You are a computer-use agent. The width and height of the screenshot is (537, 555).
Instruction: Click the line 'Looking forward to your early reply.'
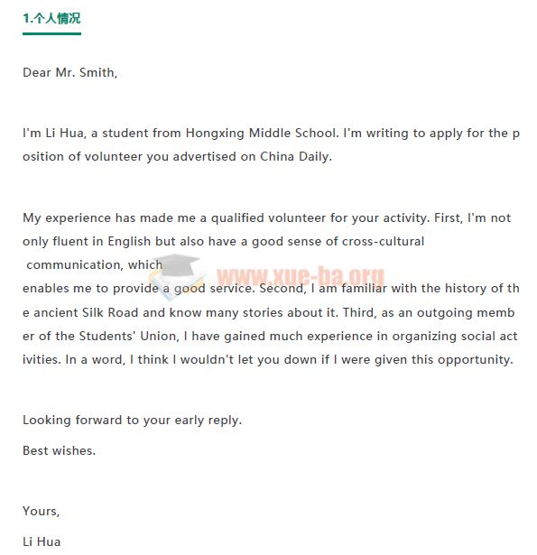[x=132, y=421]
